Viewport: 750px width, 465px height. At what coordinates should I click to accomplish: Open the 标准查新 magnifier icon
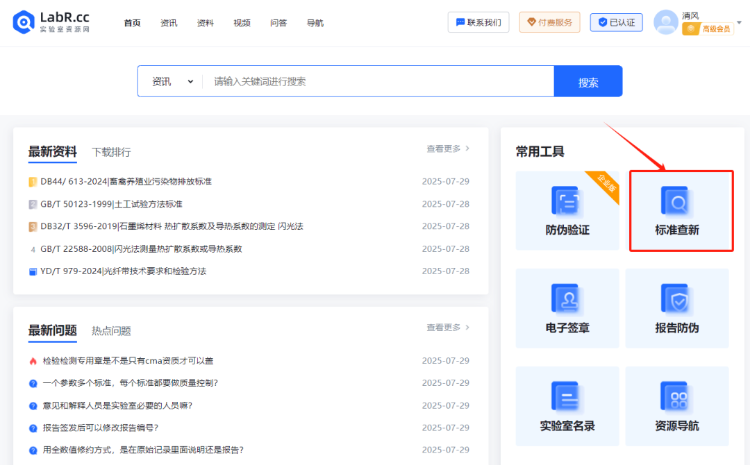click(x=677, y=201)
